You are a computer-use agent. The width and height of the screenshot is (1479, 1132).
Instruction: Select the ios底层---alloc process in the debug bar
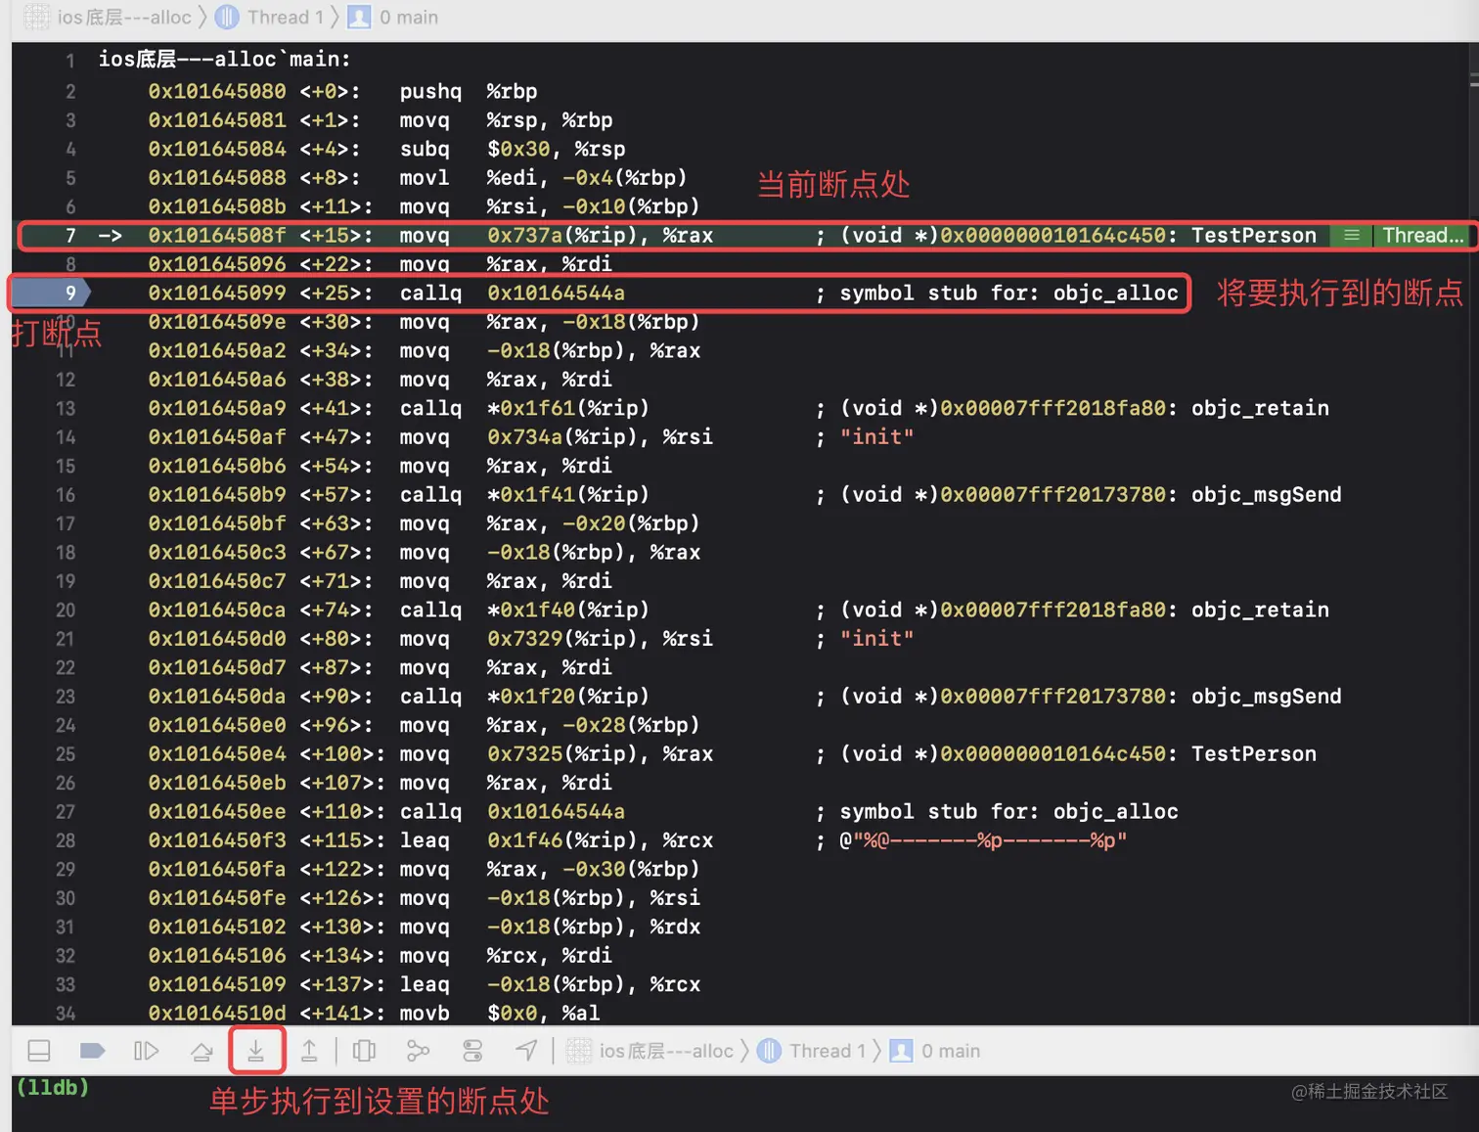650,1051
